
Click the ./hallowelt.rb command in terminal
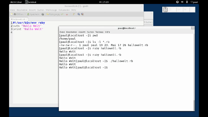point(121,61)
